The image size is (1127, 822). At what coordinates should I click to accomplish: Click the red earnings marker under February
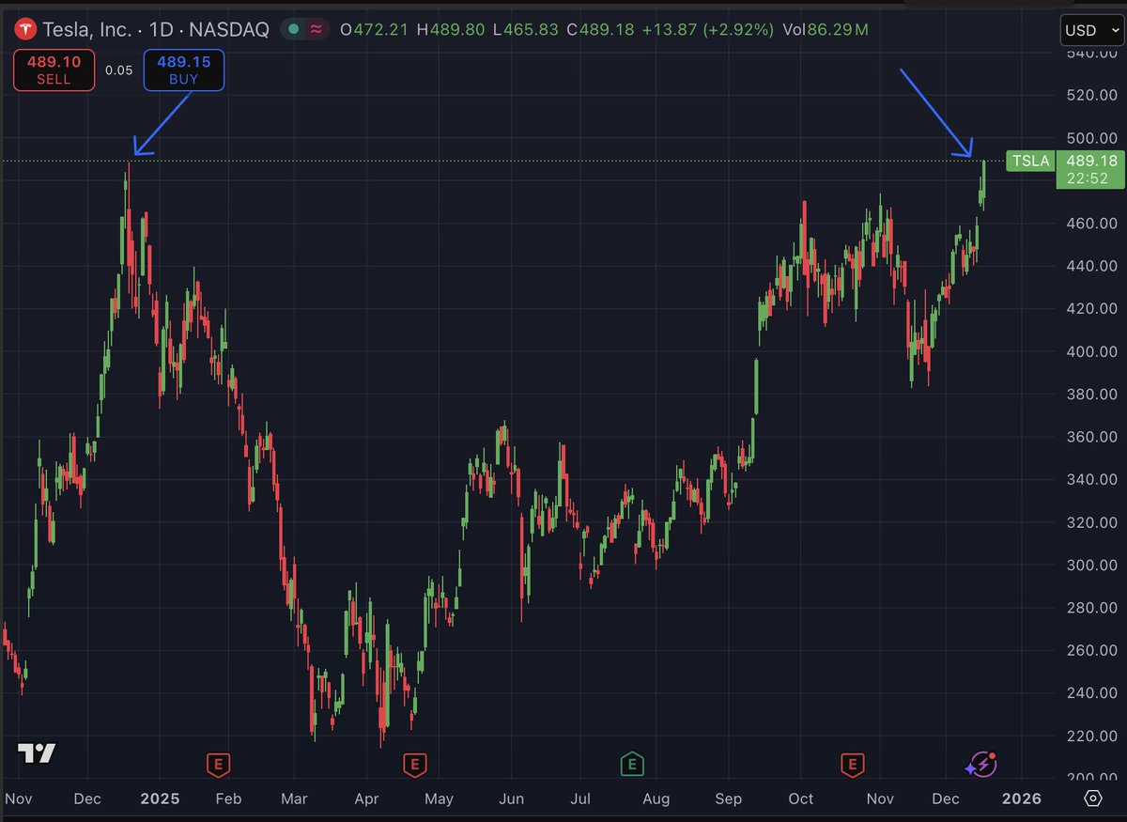click(218, 765)
